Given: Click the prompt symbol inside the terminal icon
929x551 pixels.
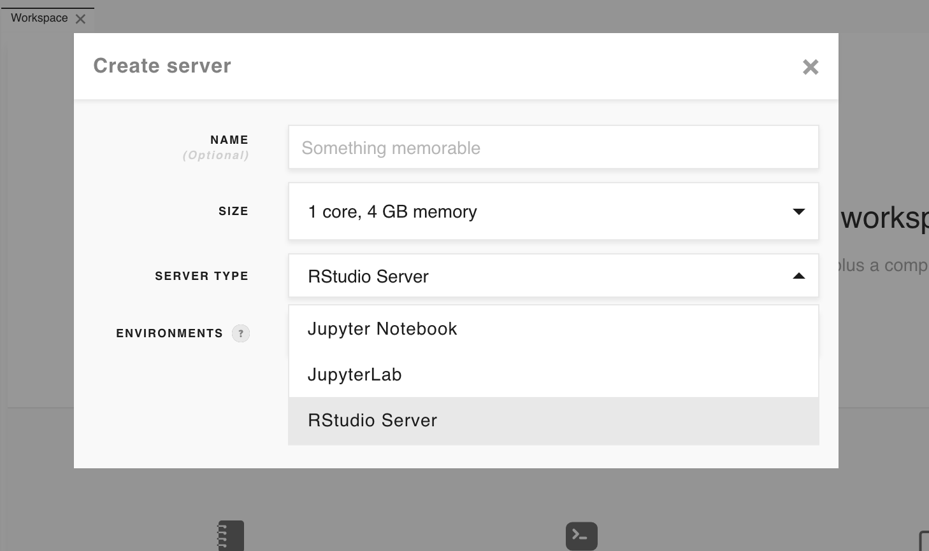Looking at the screenshot, I should click(x=581, y=536).
